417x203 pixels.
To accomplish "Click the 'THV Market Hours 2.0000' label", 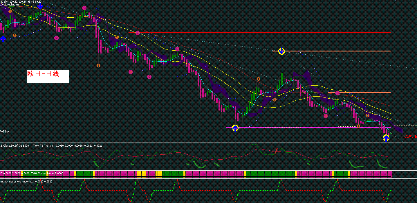I will tap(47, 174).
